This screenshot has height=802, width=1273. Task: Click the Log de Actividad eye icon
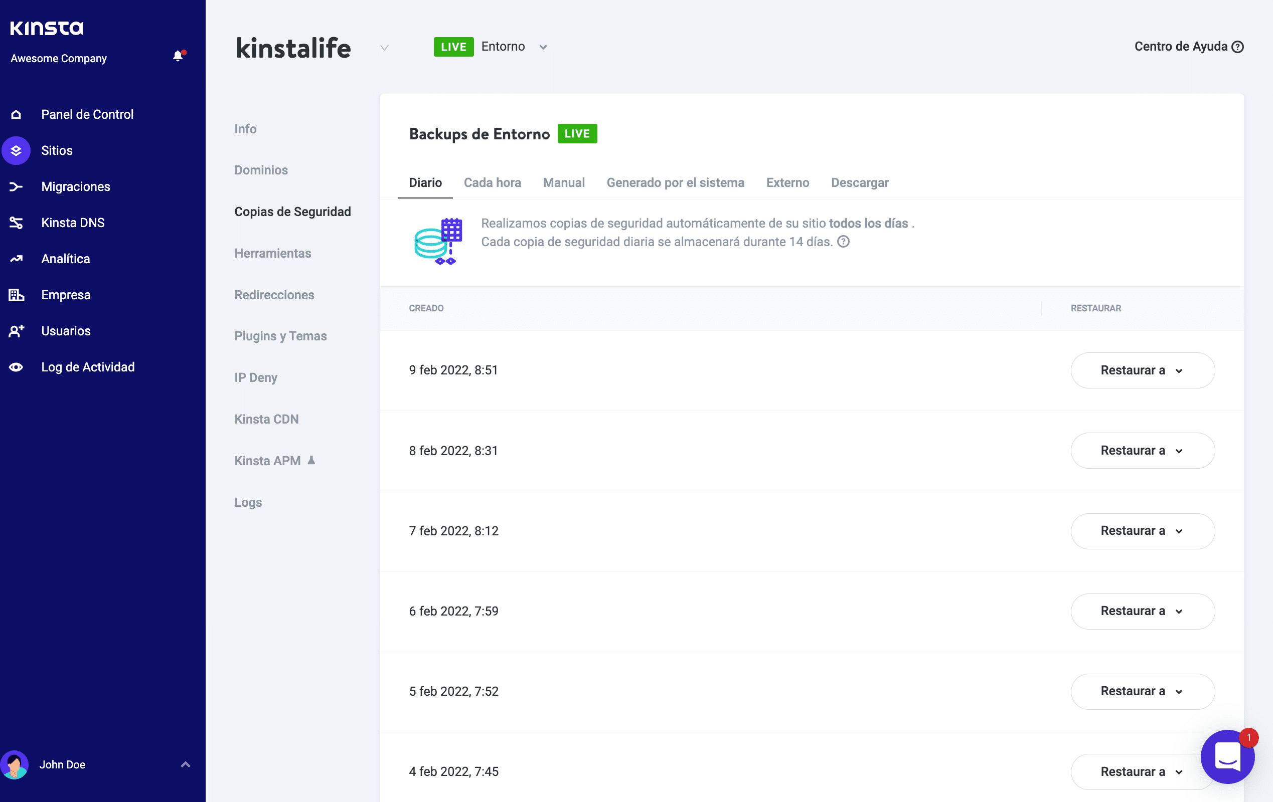17,367
